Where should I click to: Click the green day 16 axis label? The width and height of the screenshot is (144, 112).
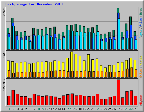[x=72, y=109]
